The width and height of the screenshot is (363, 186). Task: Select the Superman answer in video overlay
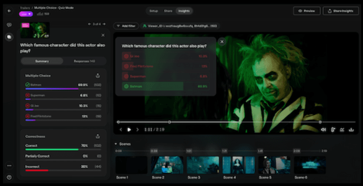pos(166,76)
